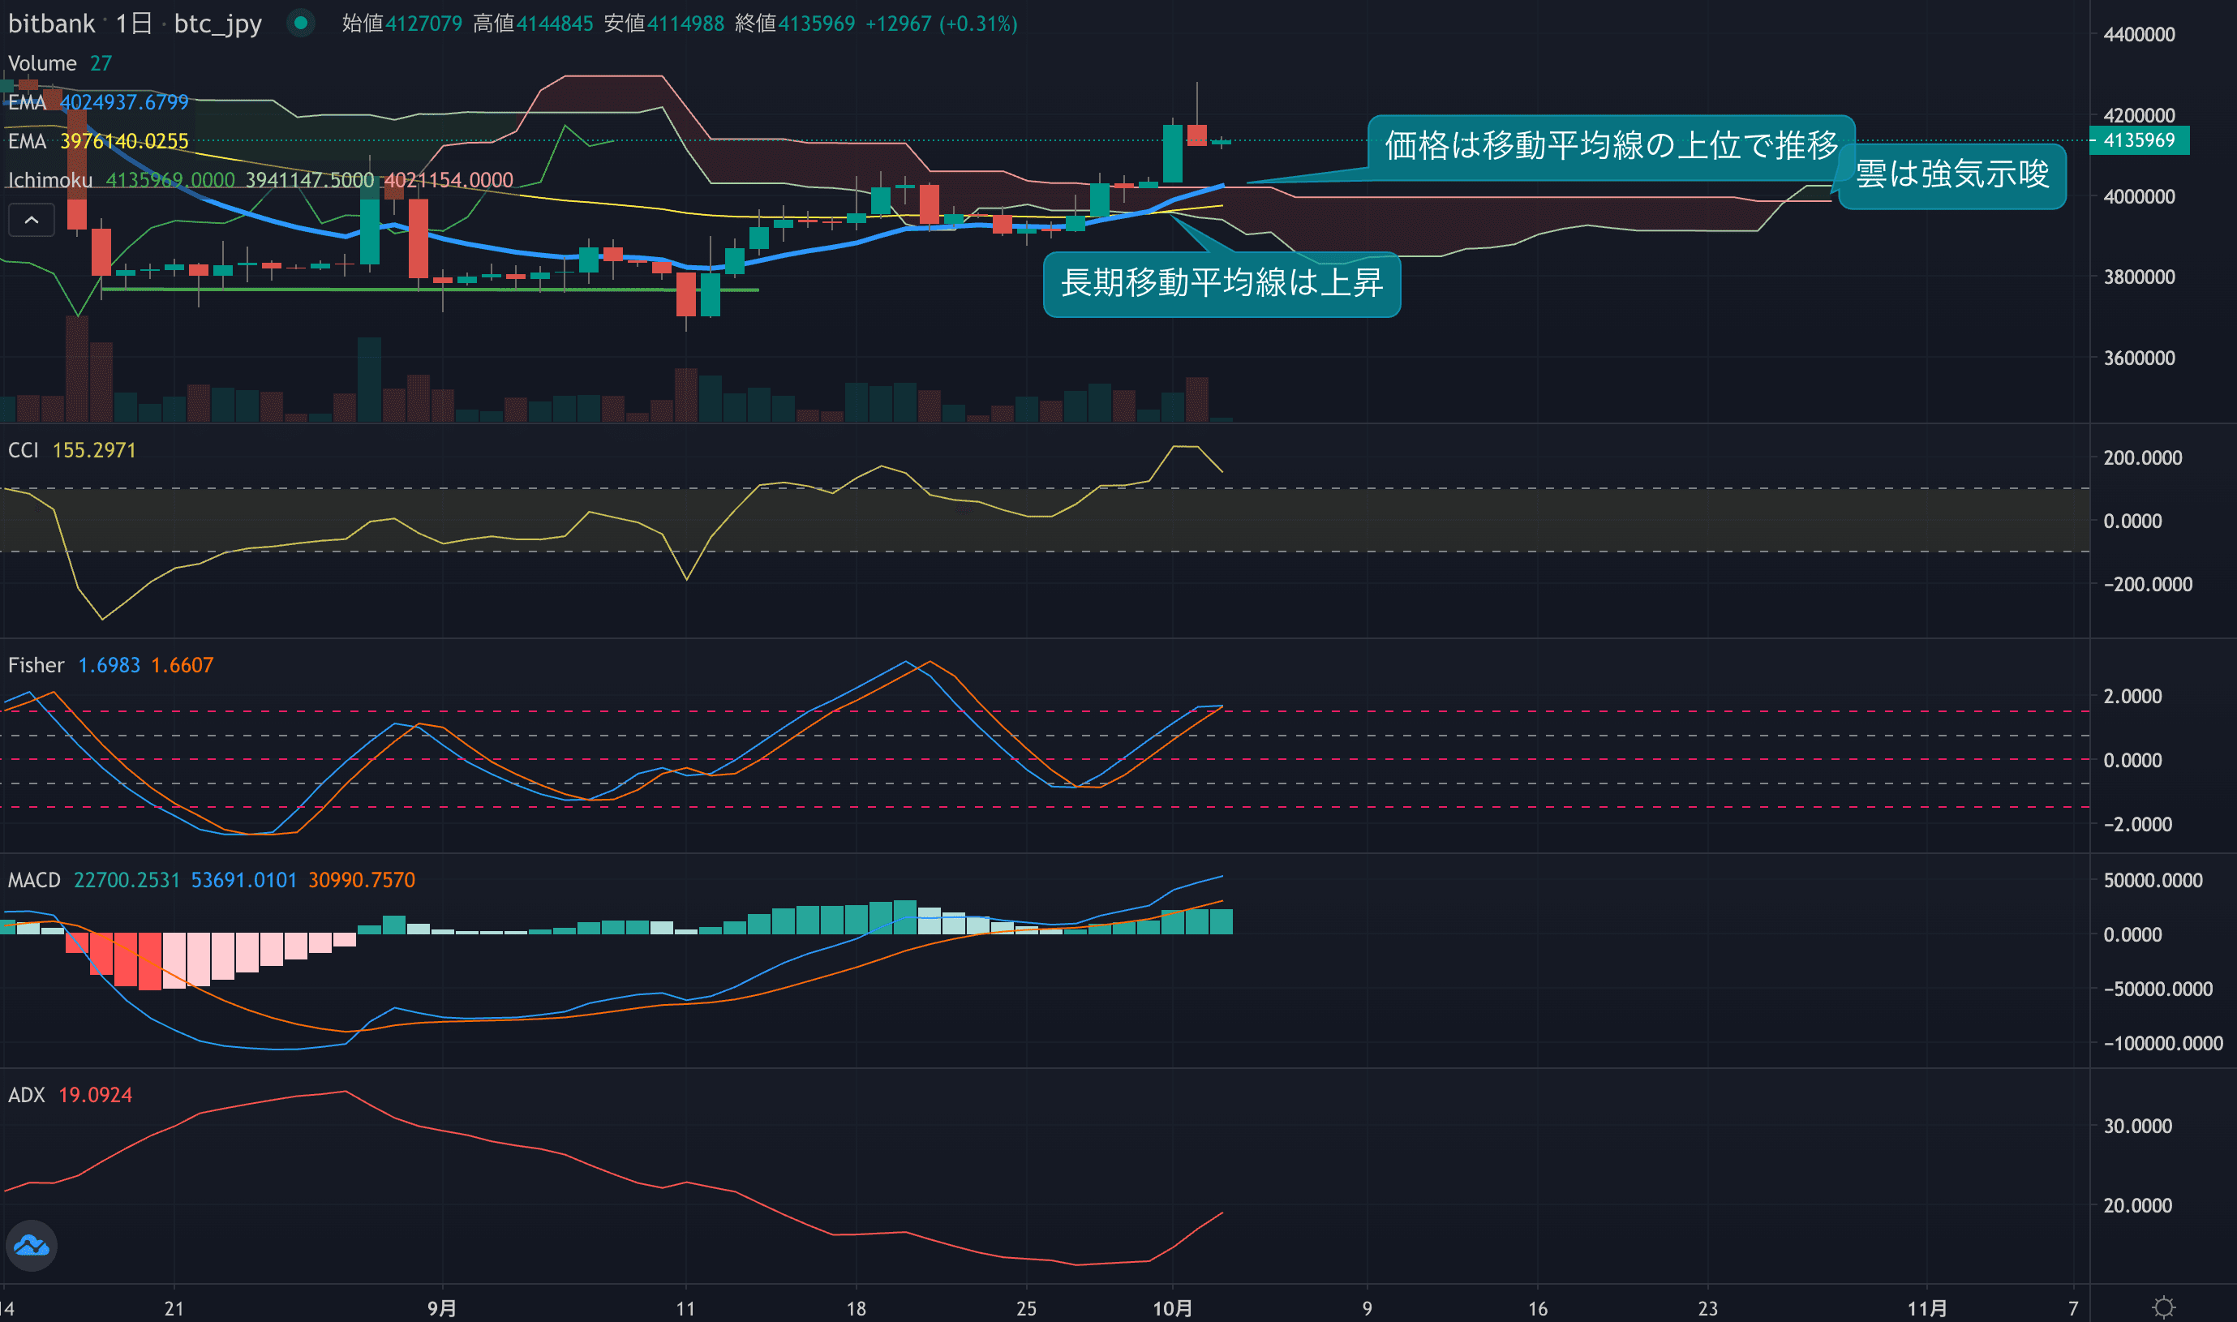Click the btc_jpy symbol label
The height and width of the screenshot is (1322, 2237).
point(217,24)
